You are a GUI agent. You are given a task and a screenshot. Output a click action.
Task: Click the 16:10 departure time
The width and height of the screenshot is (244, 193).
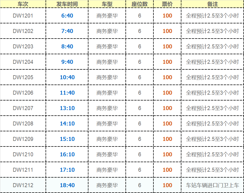pos(67,154)
